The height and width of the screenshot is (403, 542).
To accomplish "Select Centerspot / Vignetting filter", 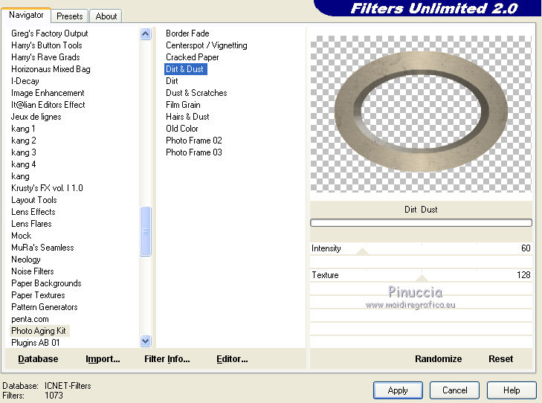I will (x=207, y=45).
